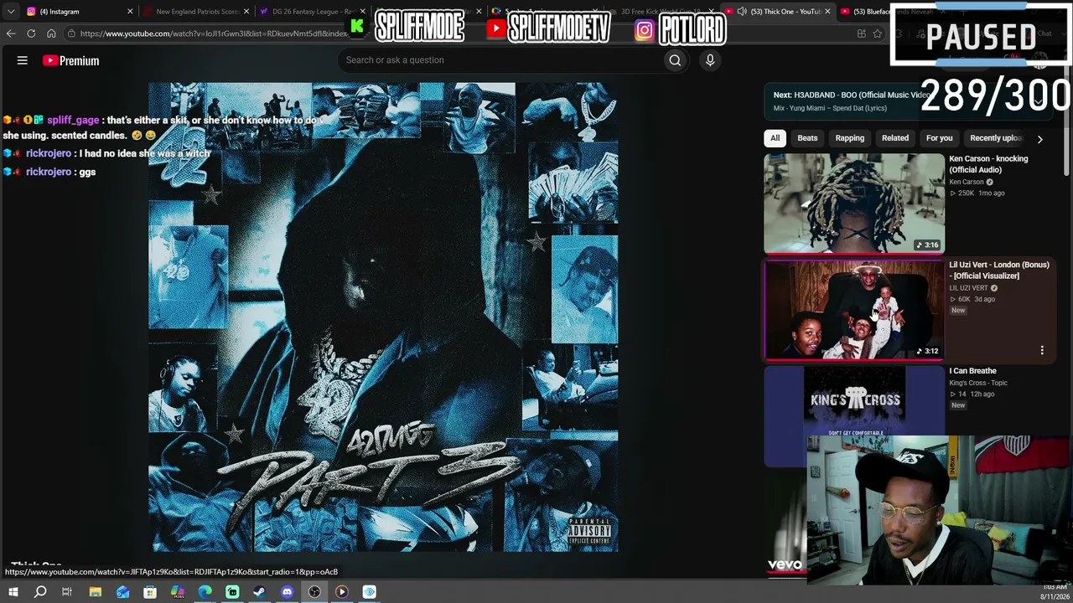Bookmark this page with the star icon
The height and width of the screenshot is (603, 1073).
[878, 33]
